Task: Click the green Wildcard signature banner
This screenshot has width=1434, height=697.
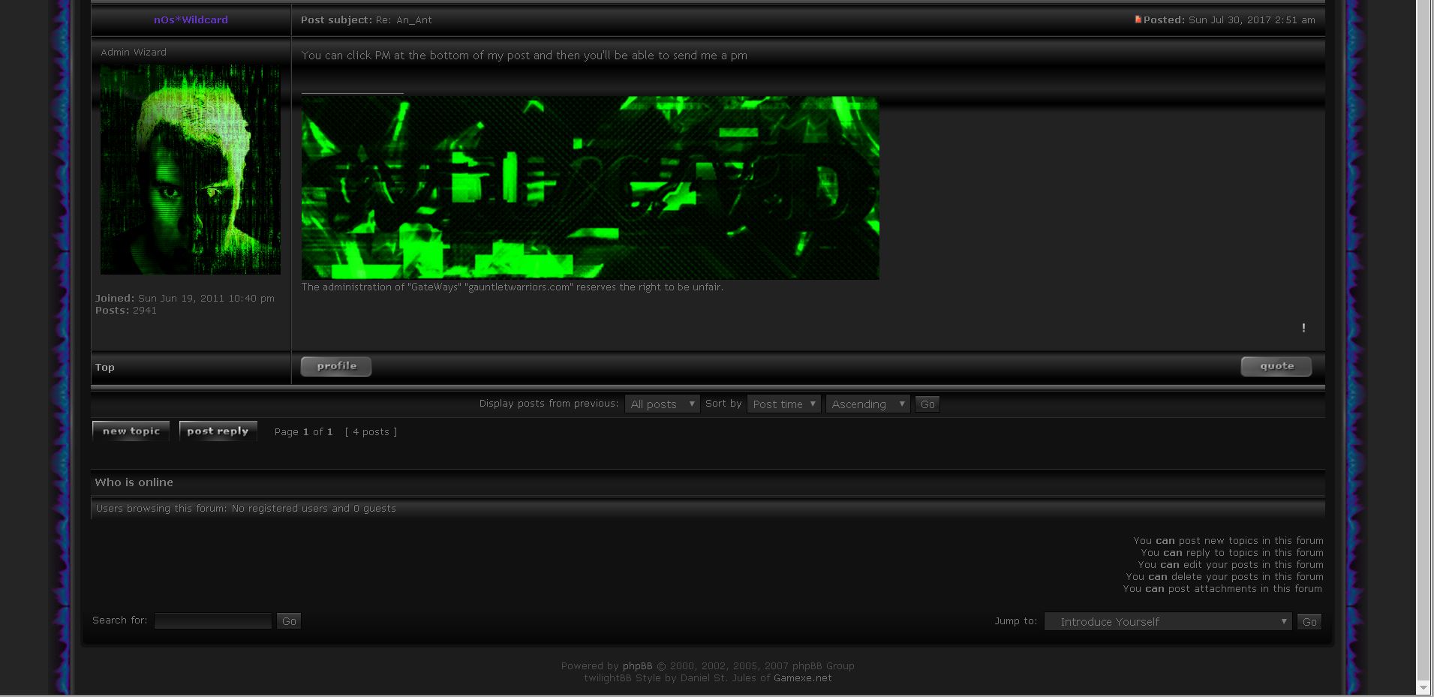Action: pos(590,188)
